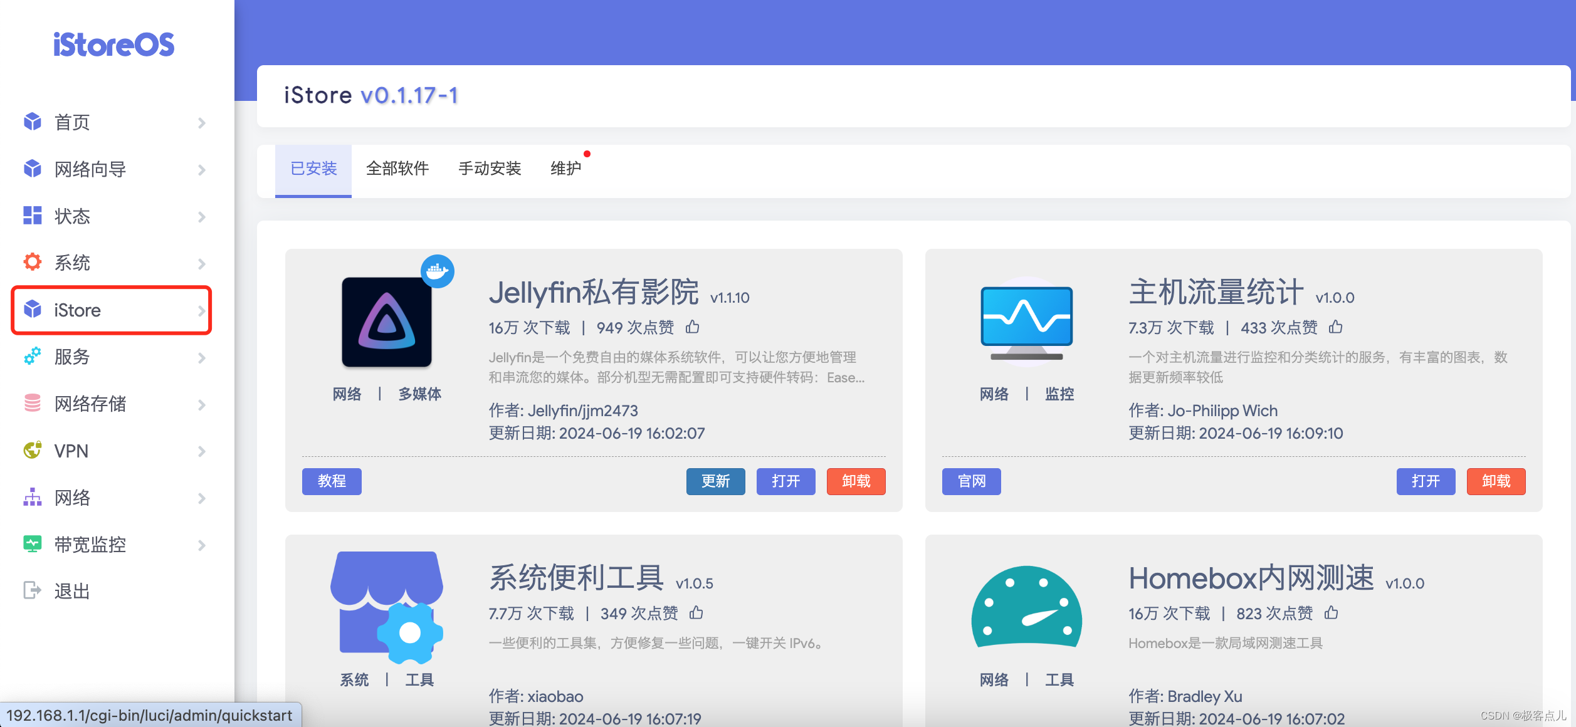Expand the 首页 sidebar menu chevron
This screenshot has width=1576, height=727.
click(202, 123)
